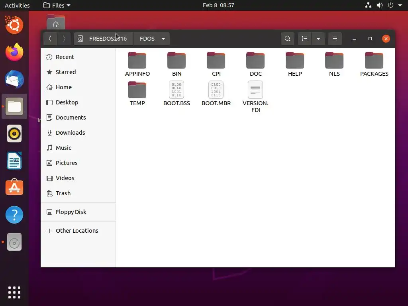Viewport: 408px width, 306px height.
Task: Open the hamburger main menu
Action: coord(335,39)
